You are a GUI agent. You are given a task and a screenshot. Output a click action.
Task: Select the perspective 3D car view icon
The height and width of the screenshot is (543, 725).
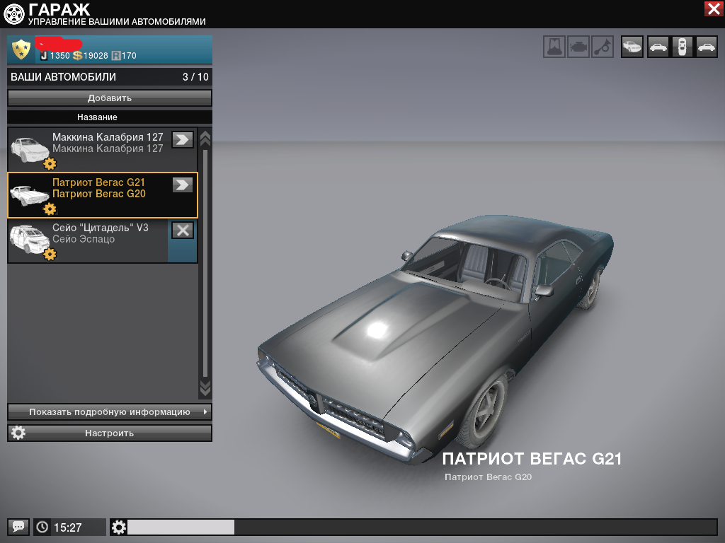pyautogui.click(x=632, y=47)
